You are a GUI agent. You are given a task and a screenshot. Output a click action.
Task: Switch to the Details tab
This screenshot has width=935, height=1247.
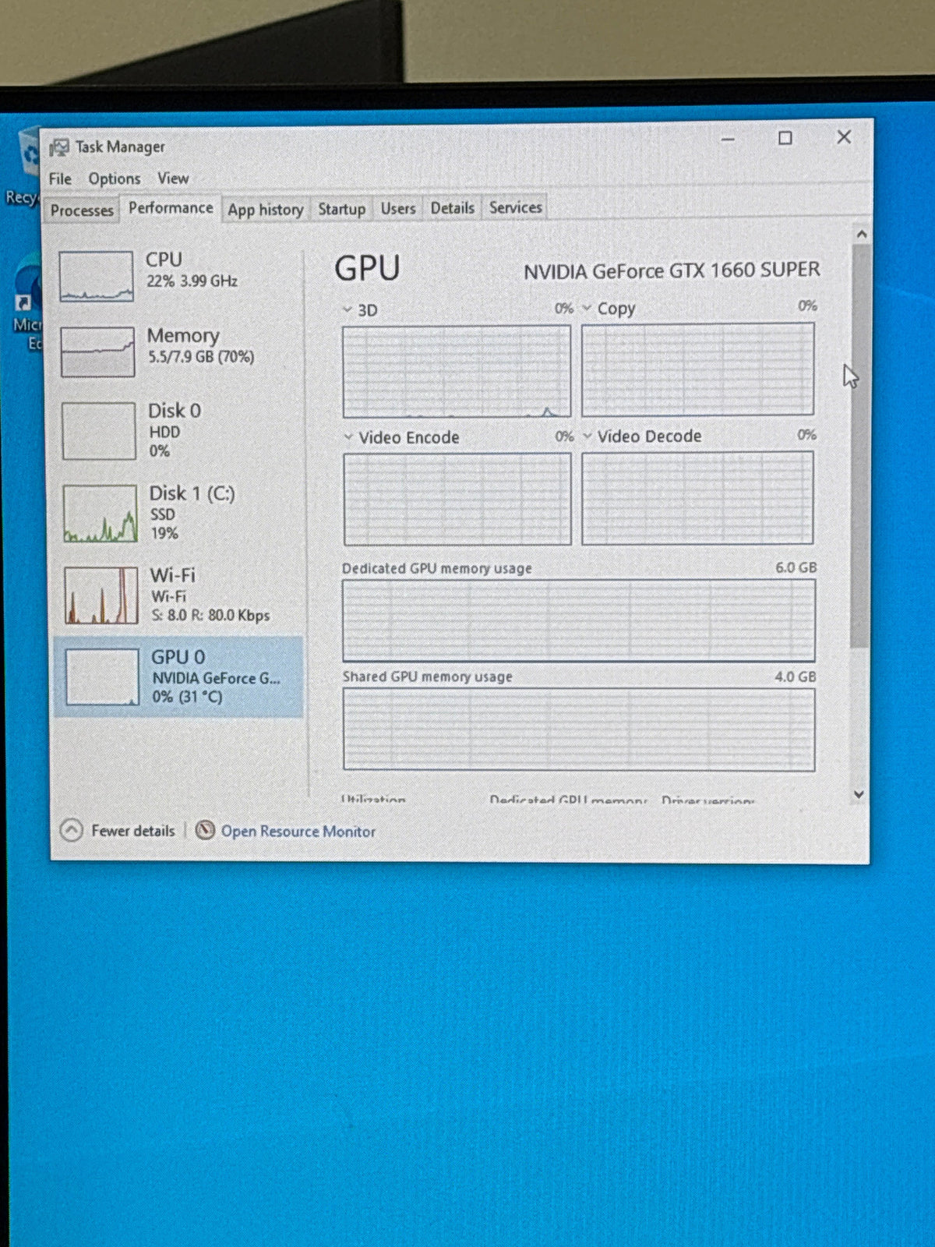[x=453, y=208]
